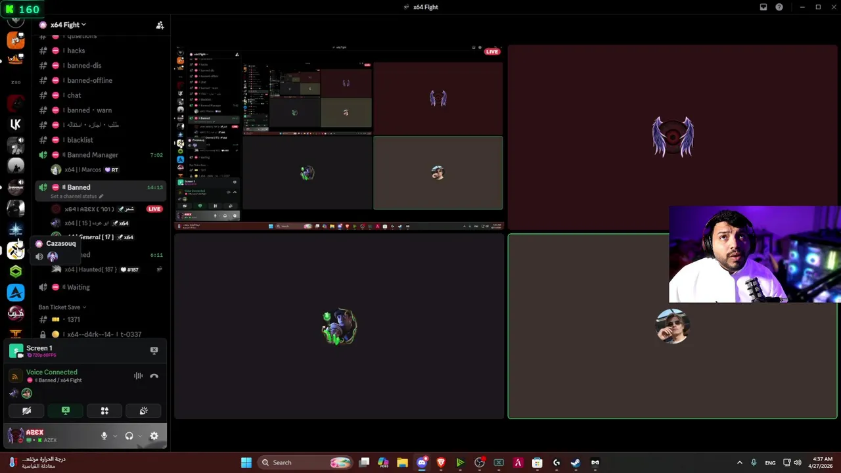Open Brave browser from taskbar

point(441,462)
